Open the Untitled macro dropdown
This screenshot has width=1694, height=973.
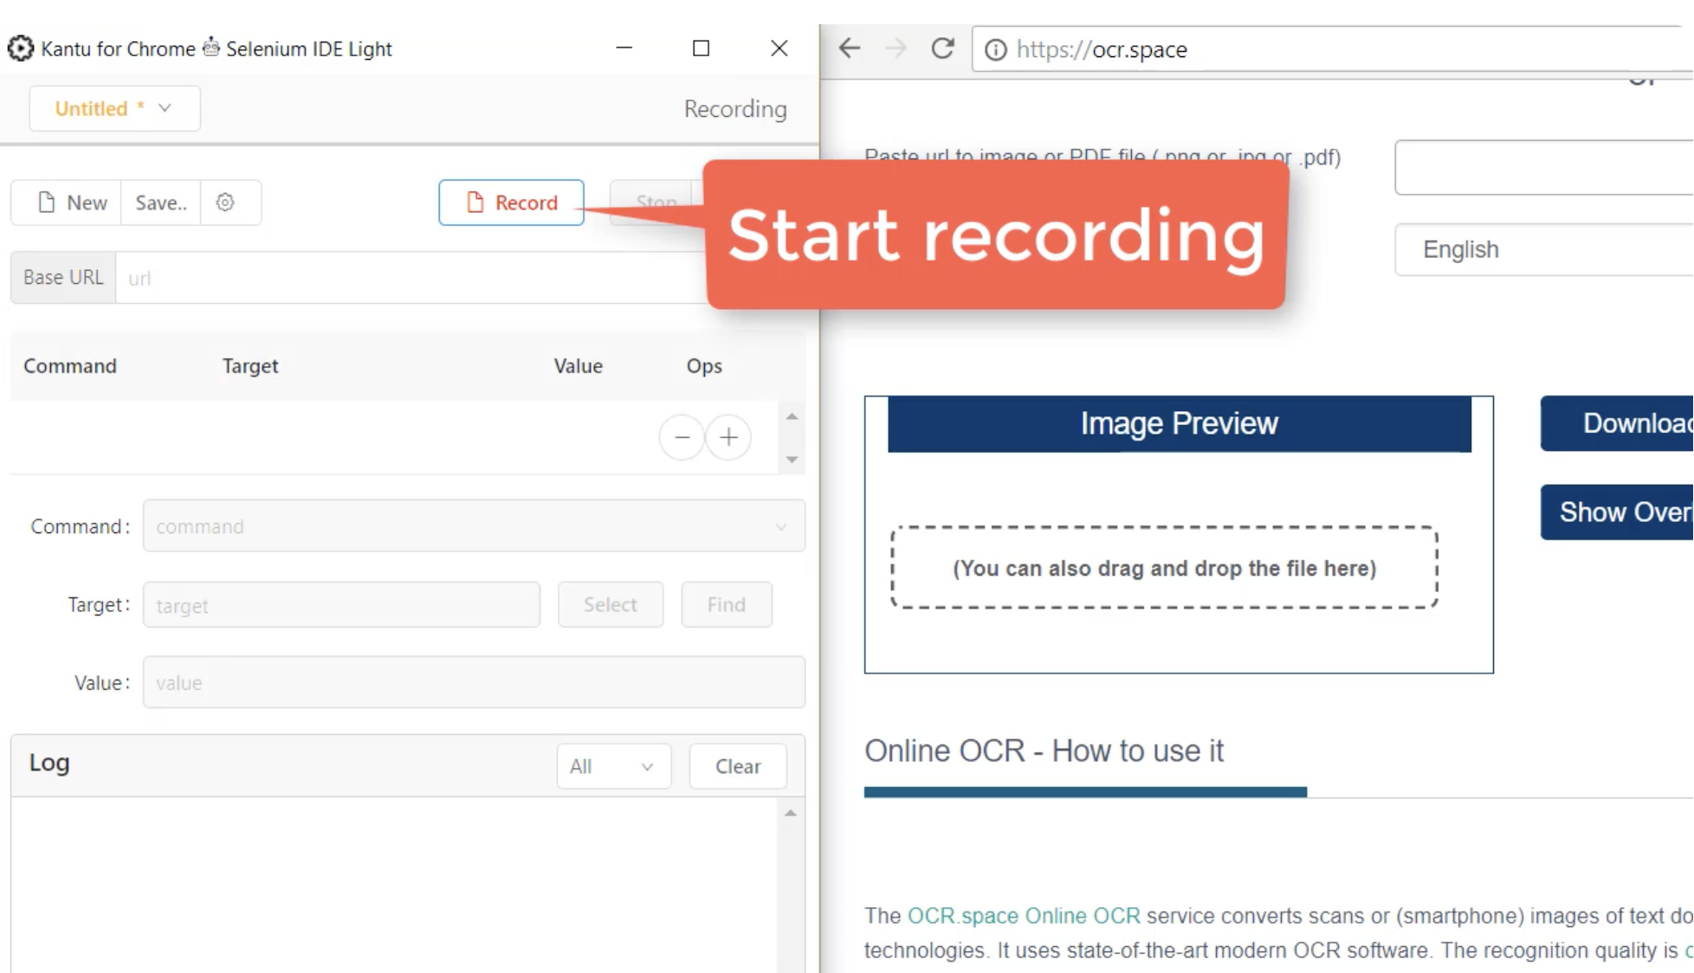coord(114,108)
